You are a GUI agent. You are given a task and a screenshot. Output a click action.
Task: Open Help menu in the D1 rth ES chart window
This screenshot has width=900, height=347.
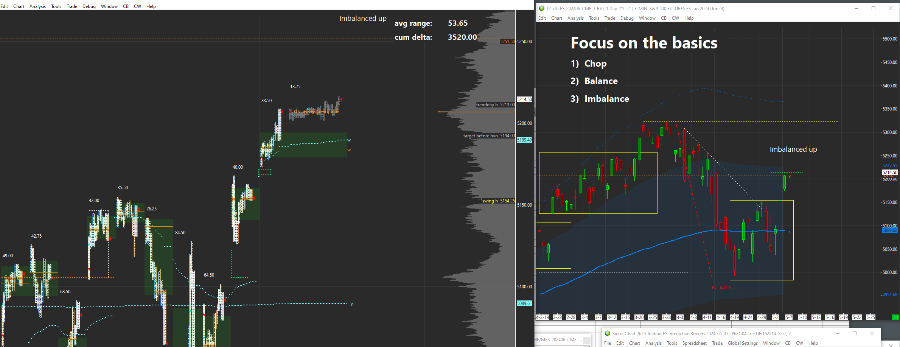coord(689,18)
